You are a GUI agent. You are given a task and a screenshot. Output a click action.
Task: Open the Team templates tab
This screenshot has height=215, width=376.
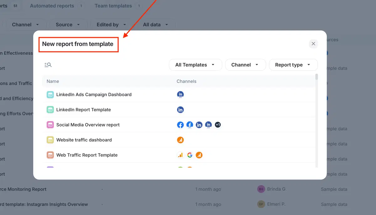pyautogui.click(x=113, y=6)
